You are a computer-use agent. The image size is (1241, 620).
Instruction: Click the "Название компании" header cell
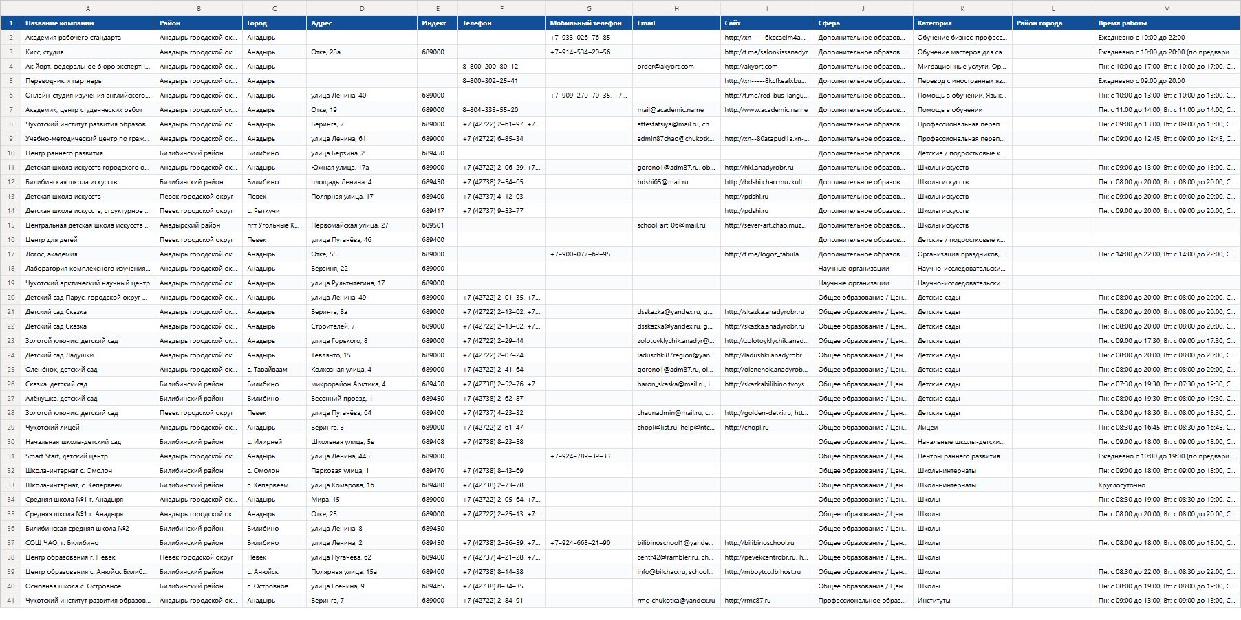pos(88,23)
